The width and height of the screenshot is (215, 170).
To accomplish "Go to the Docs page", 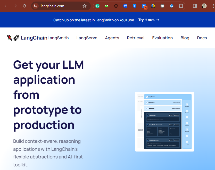I will pos(202,38).
